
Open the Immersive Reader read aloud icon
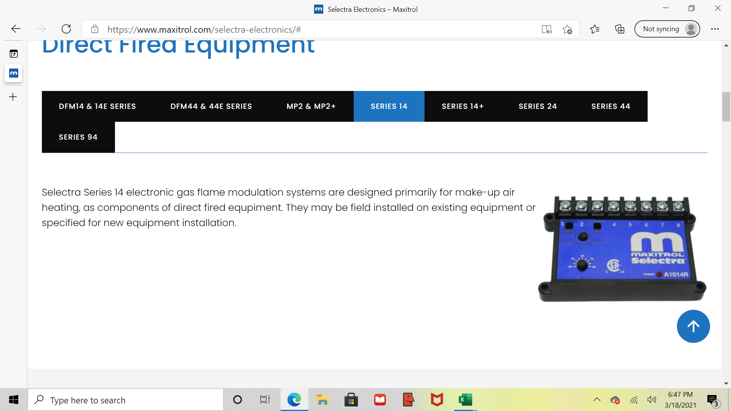(547, 29)
